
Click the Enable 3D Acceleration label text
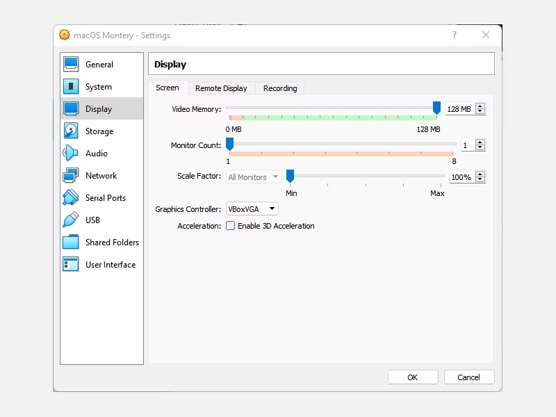tap(276, 226)
